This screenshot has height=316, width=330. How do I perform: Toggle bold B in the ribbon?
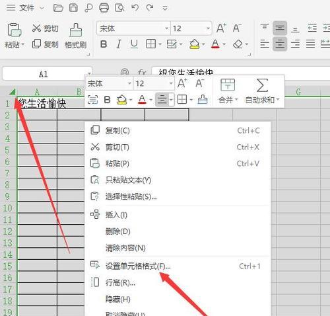coord(104,44)
